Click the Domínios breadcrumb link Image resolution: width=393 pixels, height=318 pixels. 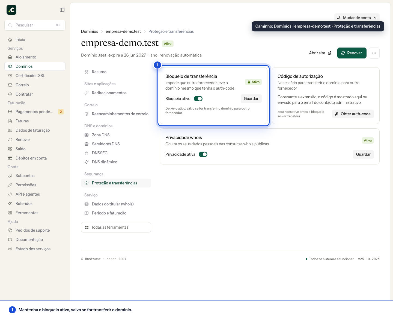90,31
